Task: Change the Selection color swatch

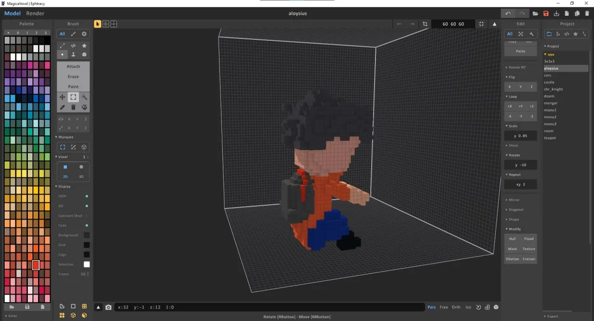Action: point(86,264)
